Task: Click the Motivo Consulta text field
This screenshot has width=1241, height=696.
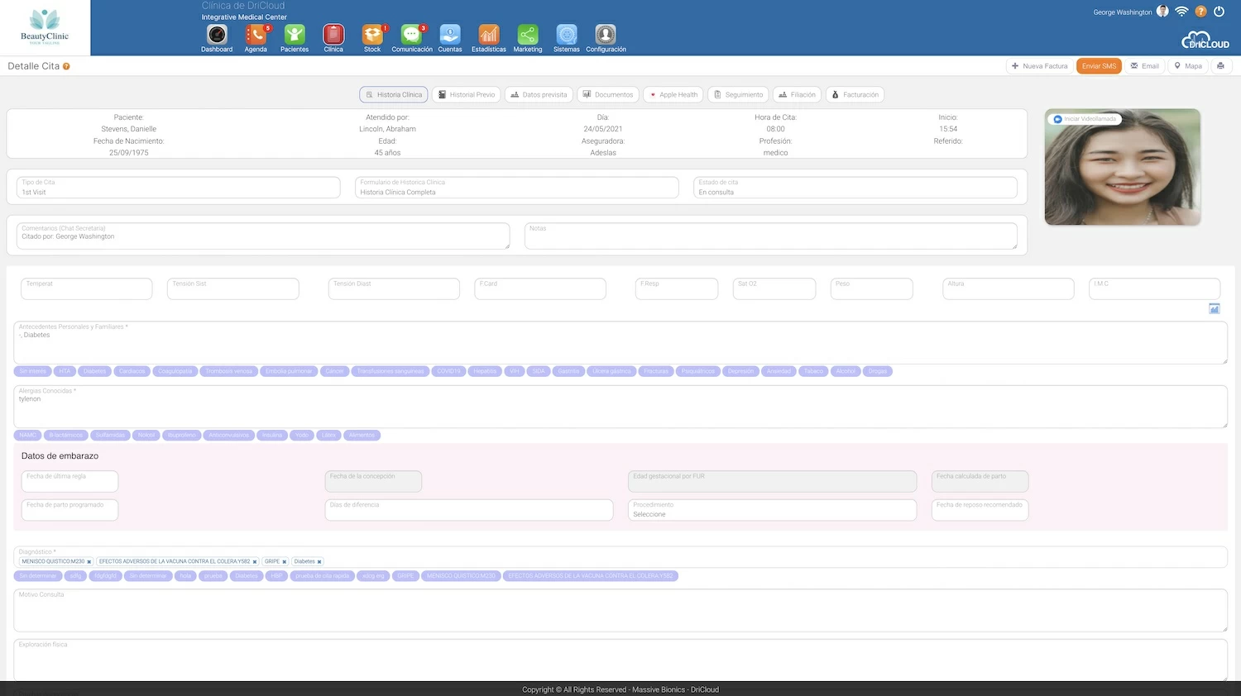Action: [x=620, y=611]
